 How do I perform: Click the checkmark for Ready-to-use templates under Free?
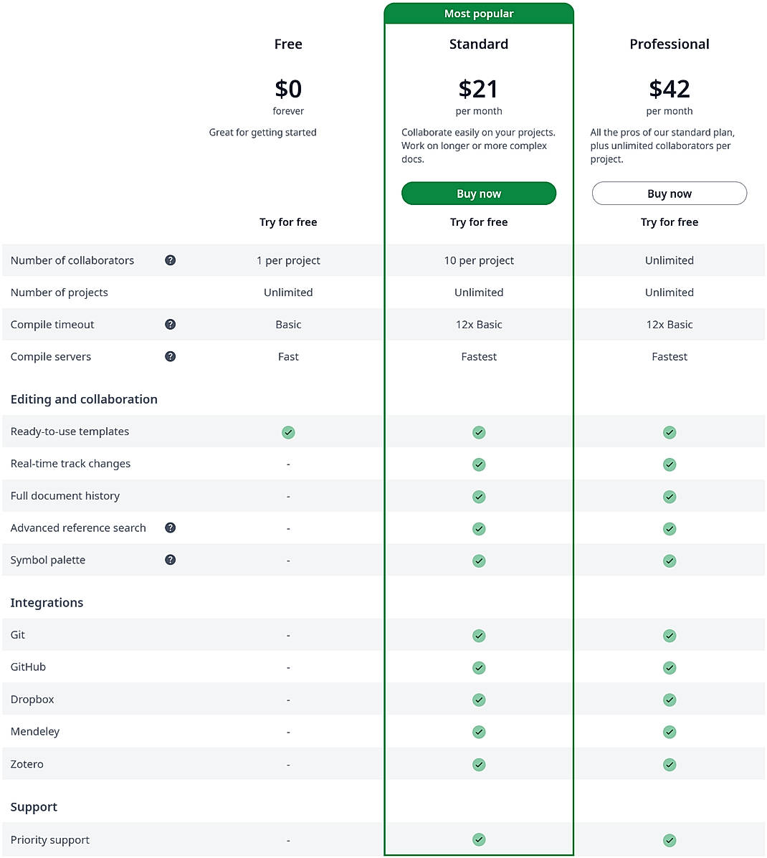(288, 432)
